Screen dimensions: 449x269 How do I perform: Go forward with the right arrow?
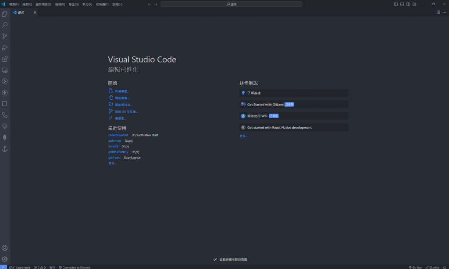(156, 4)
